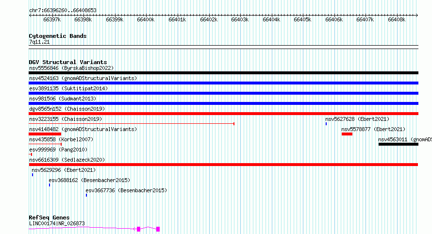Click the dgv8565n152 (Chaisson2019) label

[67, 109]
